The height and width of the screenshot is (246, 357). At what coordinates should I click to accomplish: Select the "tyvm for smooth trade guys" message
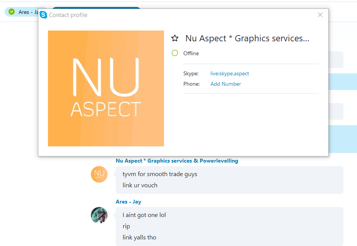[x=160, y=174]
